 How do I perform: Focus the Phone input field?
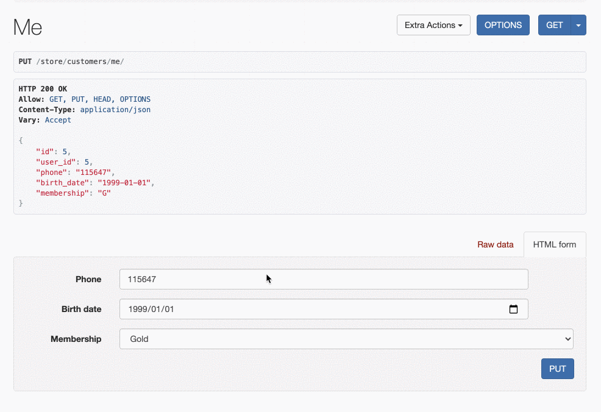tap(324, 279)
